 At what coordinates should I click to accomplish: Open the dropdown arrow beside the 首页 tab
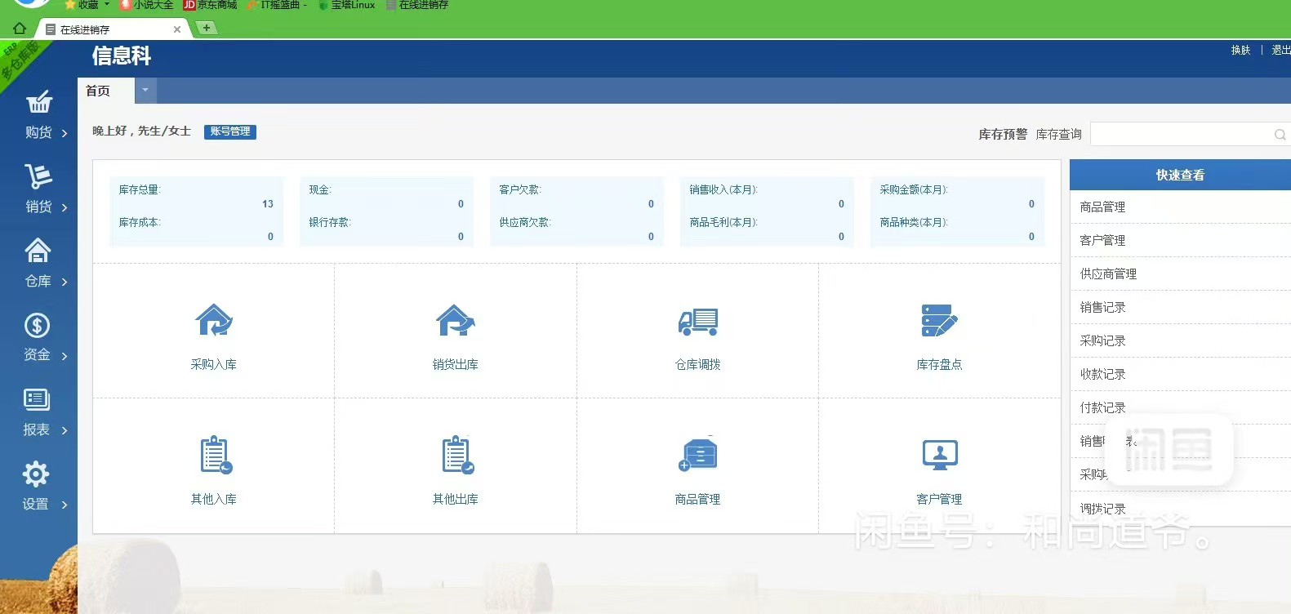[x=145, y=91]
